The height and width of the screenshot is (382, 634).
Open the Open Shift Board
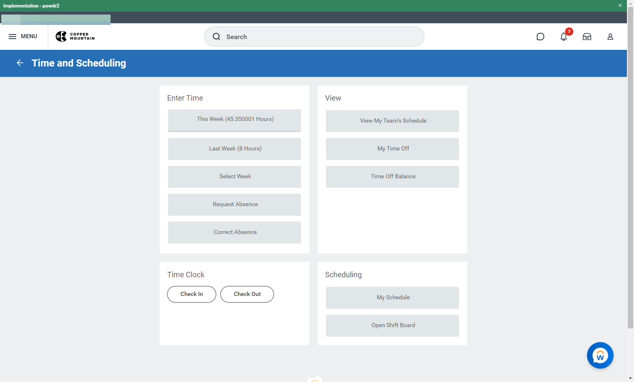pos(392,325)
